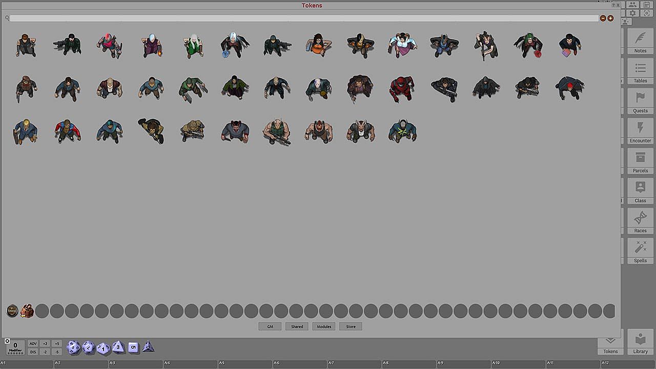Open the Parcels sidebar button
Image resolution: width=656 pixels, height=369 pixels.
(x=640, y=161)
